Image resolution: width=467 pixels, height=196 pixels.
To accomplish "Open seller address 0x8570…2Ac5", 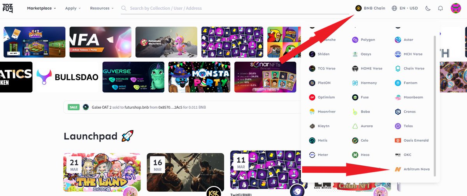I will (171, 107).
